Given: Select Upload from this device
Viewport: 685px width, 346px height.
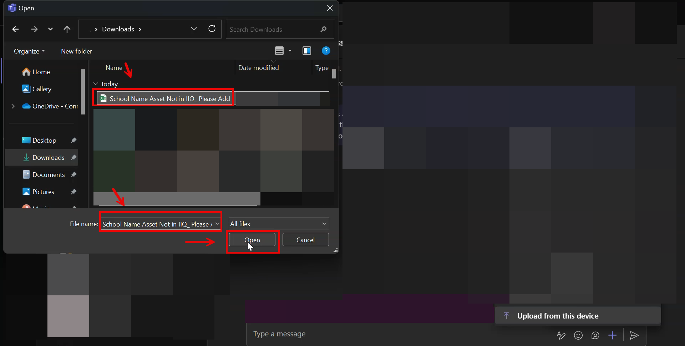Looking at the screenshot, I should (557, 316).
